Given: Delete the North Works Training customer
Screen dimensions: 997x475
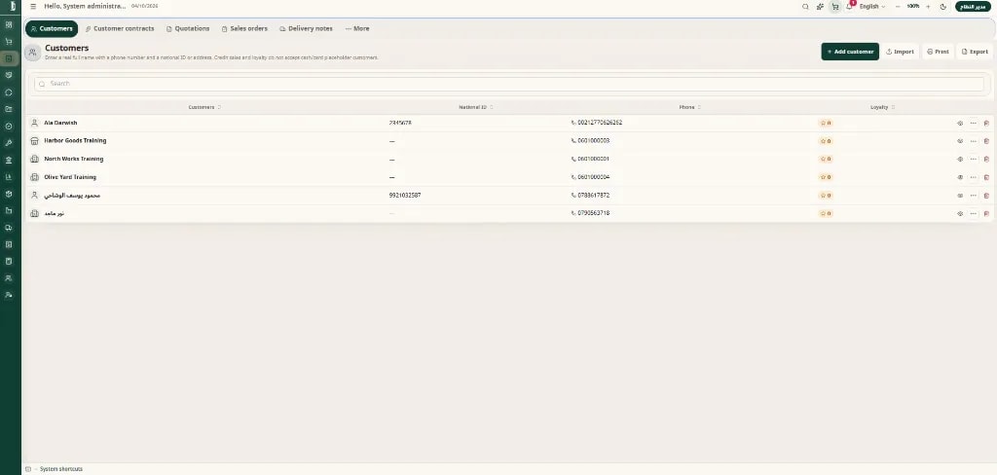Looking at the screenshot, I should pos(986,159).
